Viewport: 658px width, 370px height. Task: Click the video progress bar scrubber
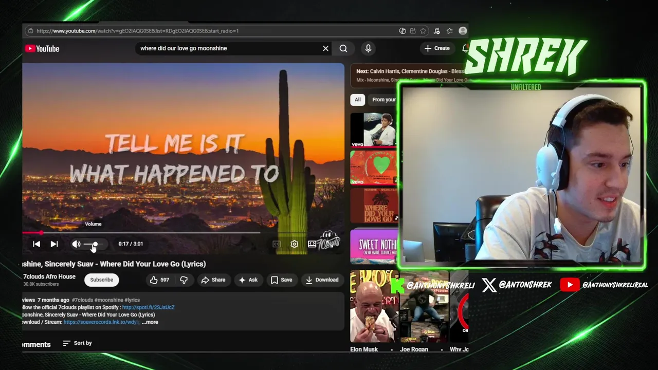point(41,233)
